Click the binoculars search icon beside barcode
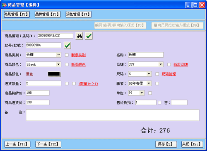This screenshot has width=207, height=151. [79, 36]
